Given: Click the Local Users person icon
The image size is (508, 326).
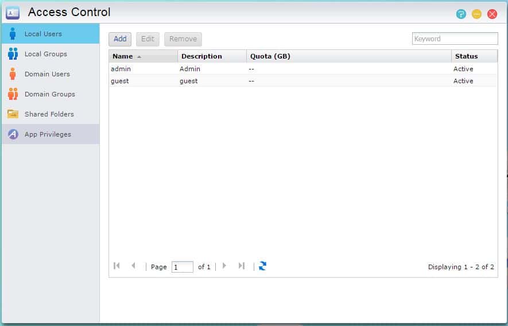Looking at the screenshot, I should (x=13, y=34).
